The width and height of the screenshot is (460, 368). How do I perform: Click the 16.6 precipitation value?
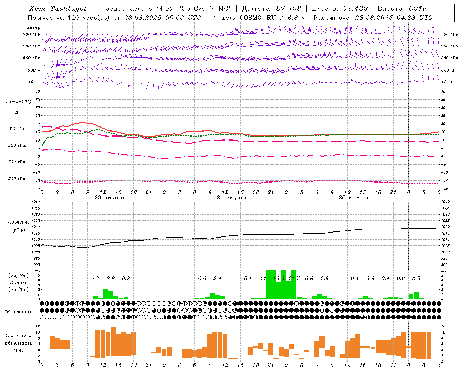(279, 278)
